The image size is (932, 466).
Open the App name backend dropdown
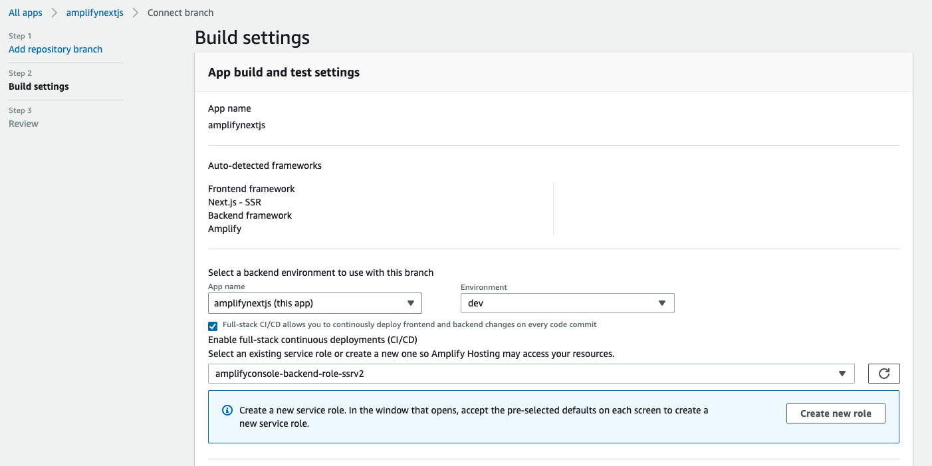[x=314, y=303]
